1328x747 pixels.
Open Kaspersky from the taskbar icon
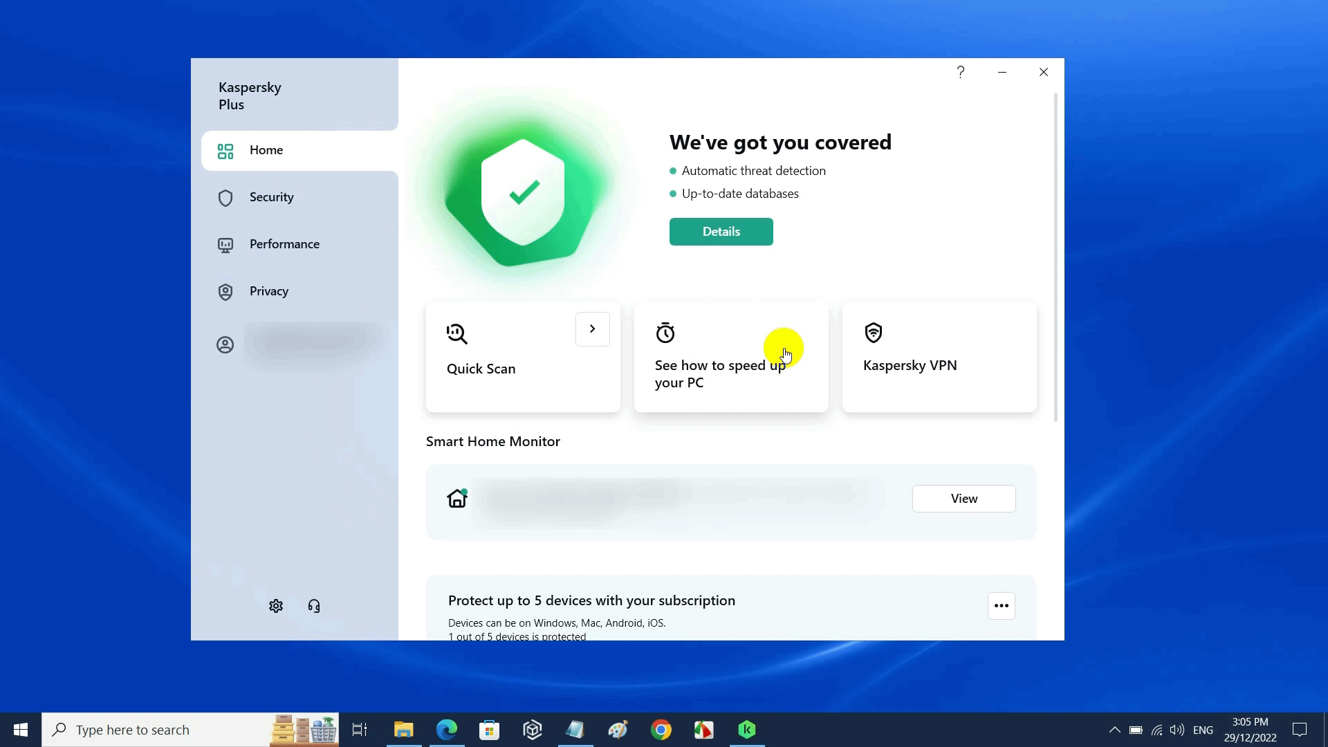click(747, 730)
